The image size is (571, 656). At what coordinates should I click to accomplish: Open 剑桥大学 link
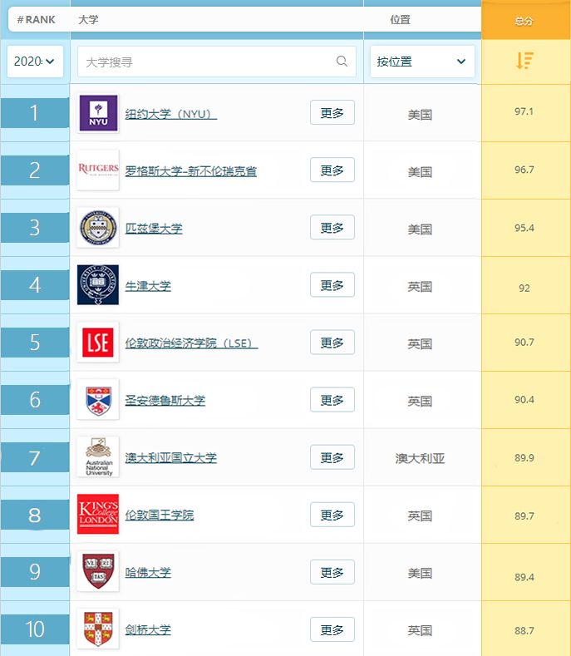[x=148, y=629]
